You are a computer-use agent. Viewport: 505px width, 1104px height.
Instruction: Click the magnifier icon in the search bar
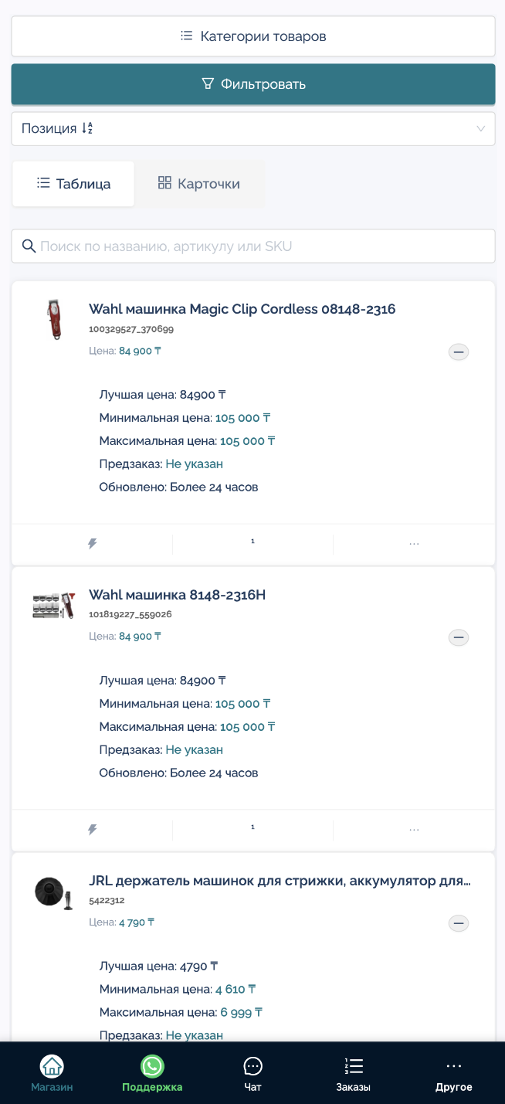coord(29,246)
